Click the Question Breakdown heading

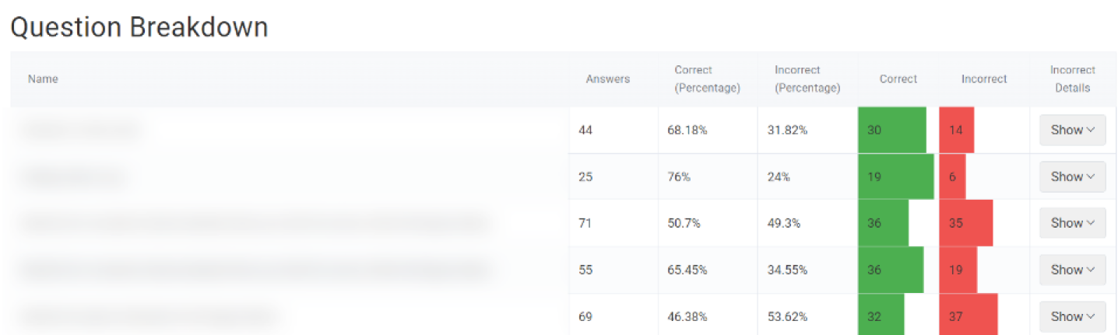pos(139,27)
